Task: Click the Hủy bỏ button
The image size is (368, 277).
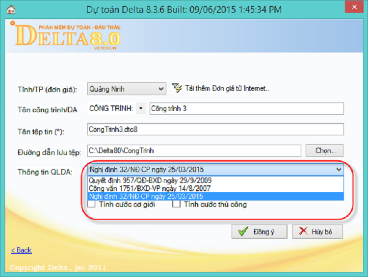Action: click(317, 232)
